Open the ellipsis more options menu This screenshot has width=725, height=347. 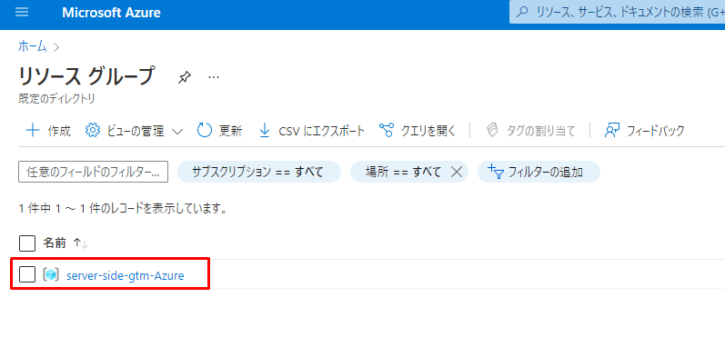213,78
